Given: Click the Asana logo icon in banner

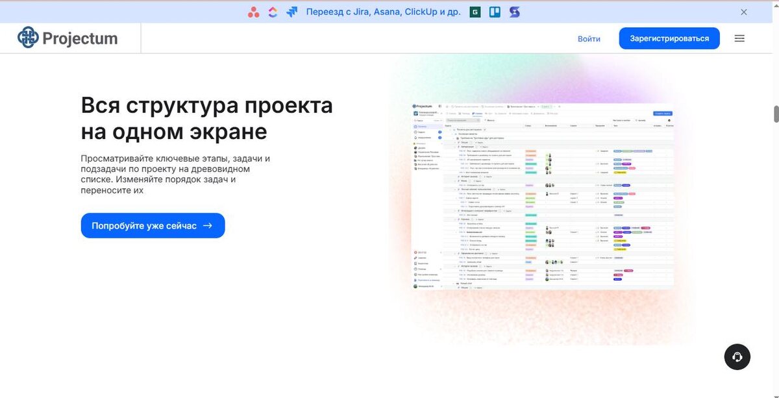Looking at the screenshot, I should [x=254, y=12].
